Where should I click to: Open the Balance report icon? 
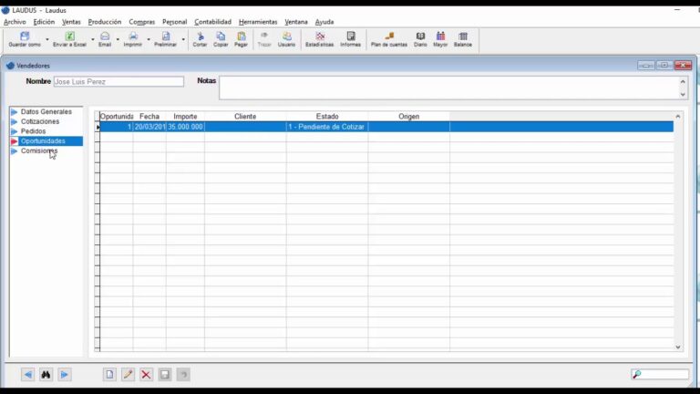(463, 38)
